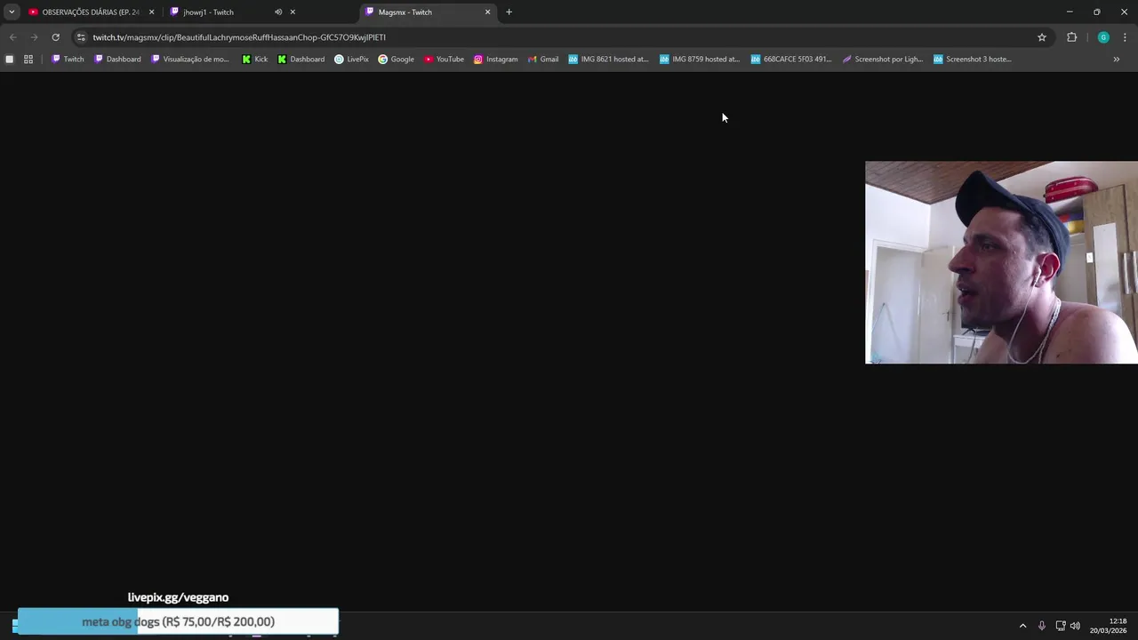Image resolution: width=1138 pixels, height=640 pixels.
Task: Select the Magsmx - Twitch tab
Action: [427, 12]
